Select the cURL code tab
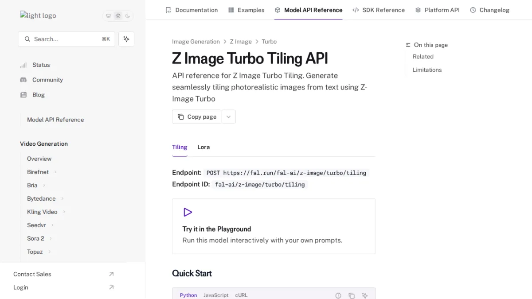 click(x=241, y=295)
